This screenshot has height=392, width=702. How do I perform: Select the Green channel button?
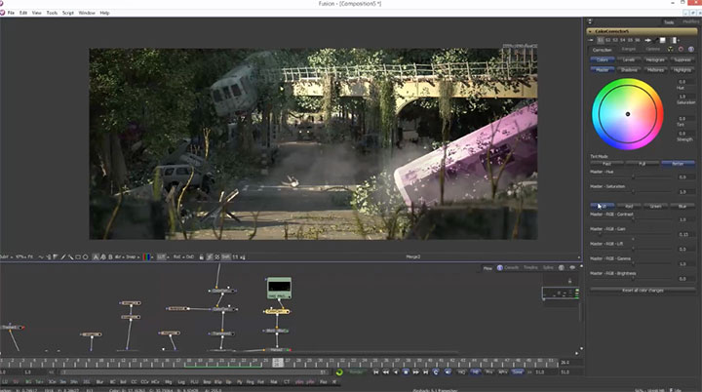coord(655,206)
